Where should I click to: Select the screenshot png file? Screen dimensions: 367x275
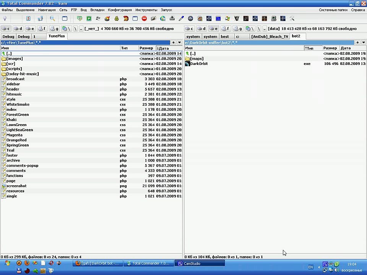click(91, 186)
